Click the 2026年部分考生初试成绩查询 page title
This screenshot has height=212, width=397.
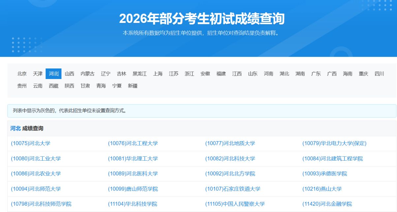(x=202, y=19)
